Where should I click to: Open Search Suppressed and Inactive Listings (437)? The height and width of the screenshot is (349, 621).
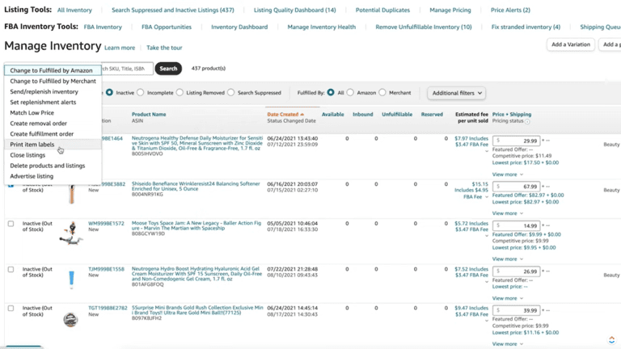[x=173, y=10]
